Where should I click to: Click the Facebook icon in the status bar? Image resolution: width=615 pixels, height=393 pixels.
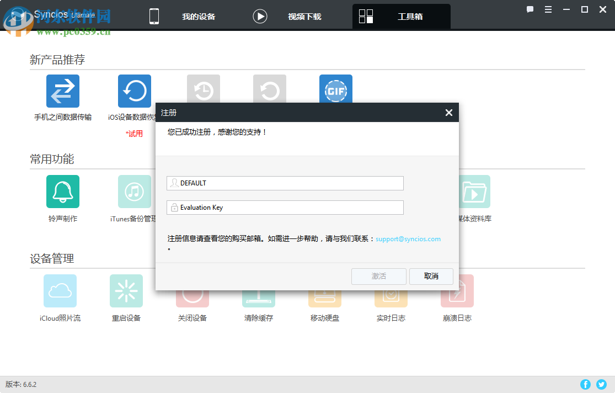585,384
